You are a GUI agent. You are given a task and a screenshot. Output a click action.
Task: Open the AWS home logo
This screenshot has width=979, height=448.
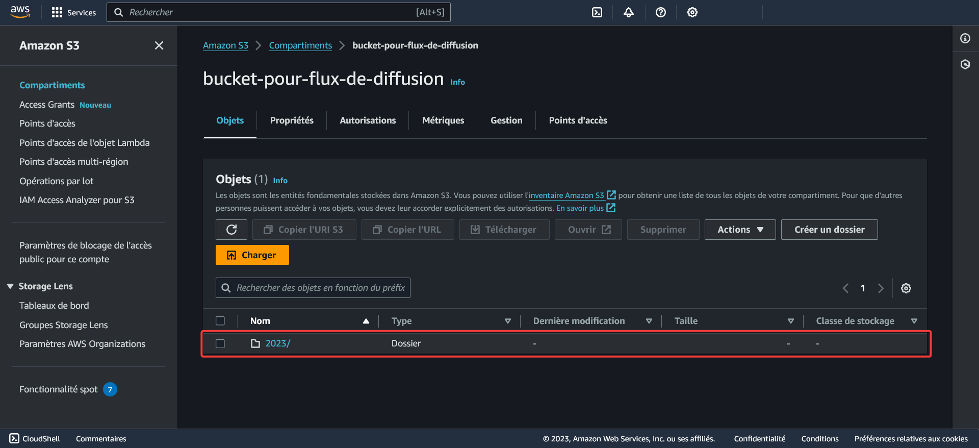point(20,12)
